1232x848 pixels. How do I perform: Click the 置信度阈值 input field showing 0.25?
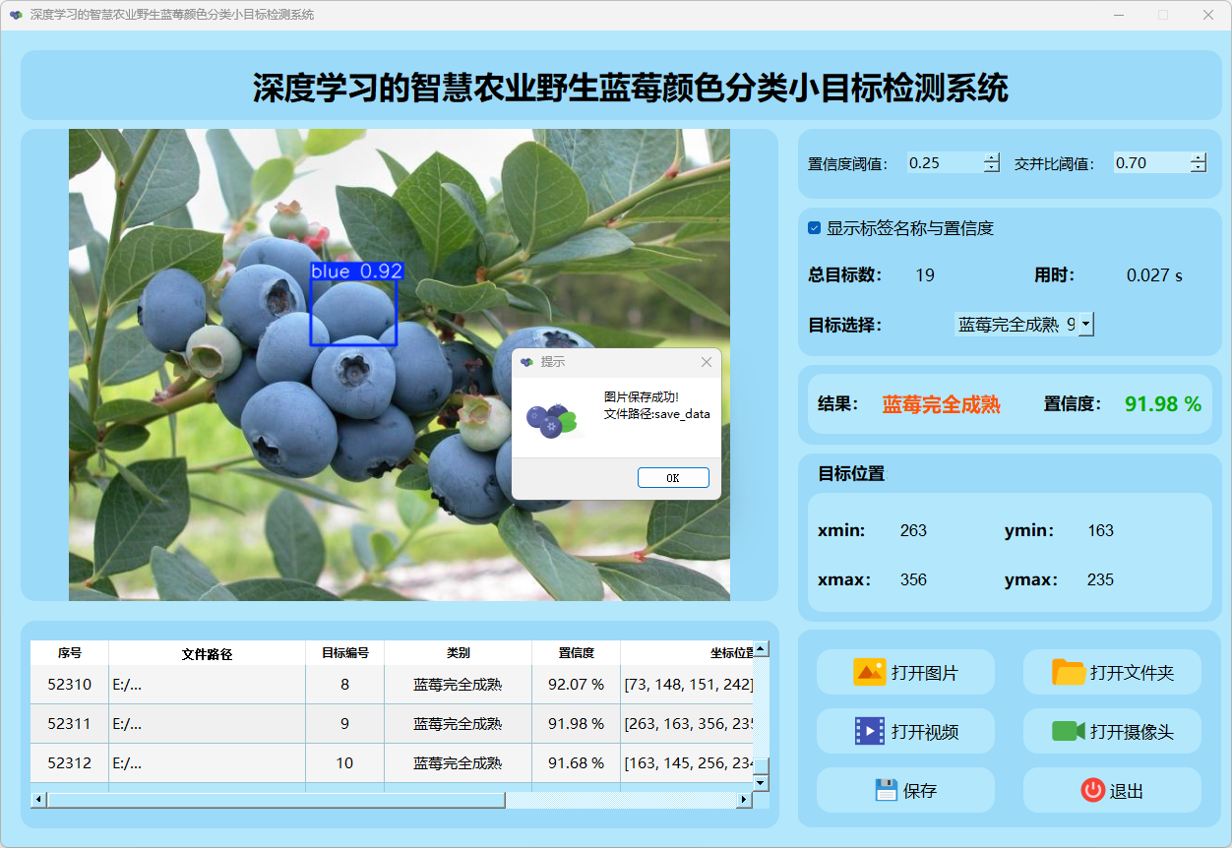click(x=945, y=163)
